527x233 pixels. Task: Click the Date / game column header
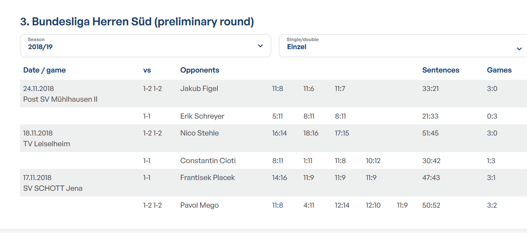(x=45, y=70)
